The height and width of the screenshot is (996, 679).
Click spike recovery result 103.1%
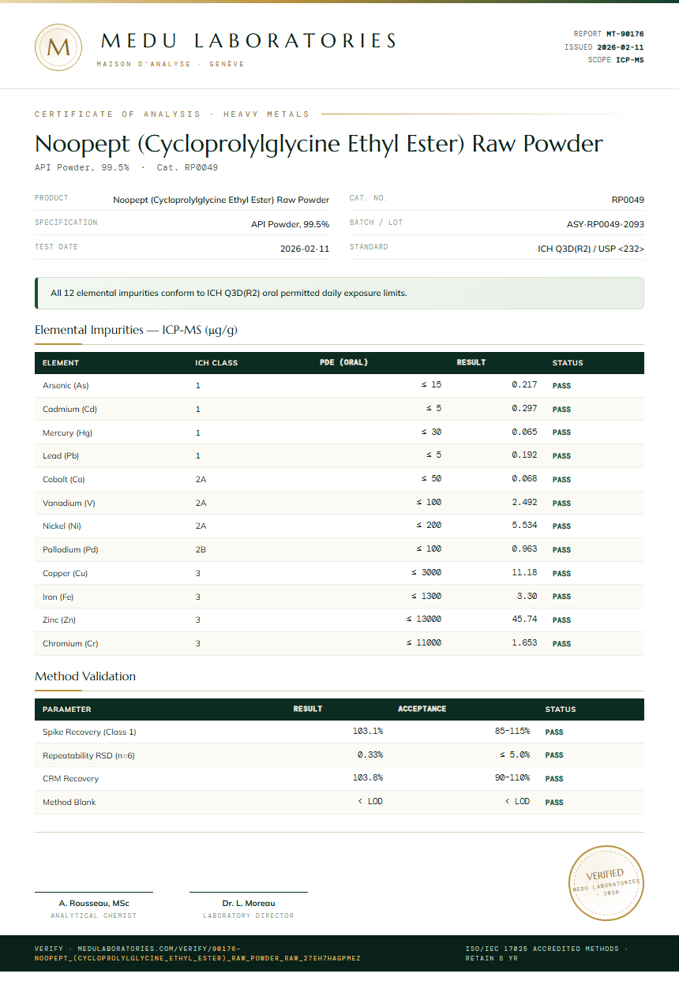pyautogui.click(x=368, y=732)
